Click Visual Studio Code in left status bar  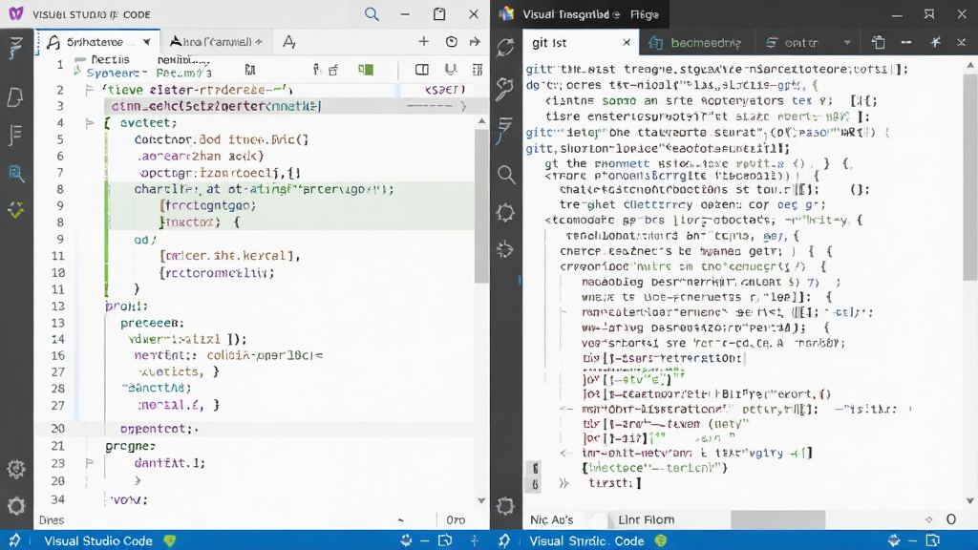(x=98, y=540)
